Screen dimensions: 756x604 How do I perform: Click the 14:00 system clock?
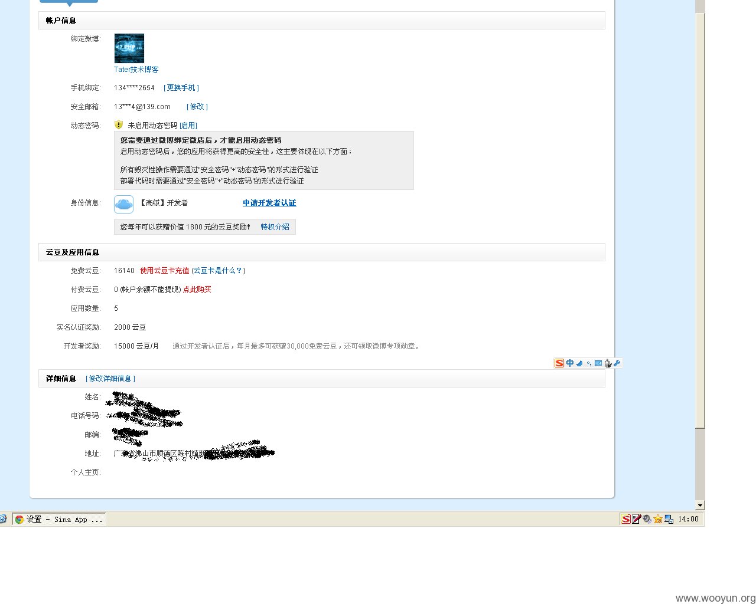pyautogui.click(x=688, y=519)
